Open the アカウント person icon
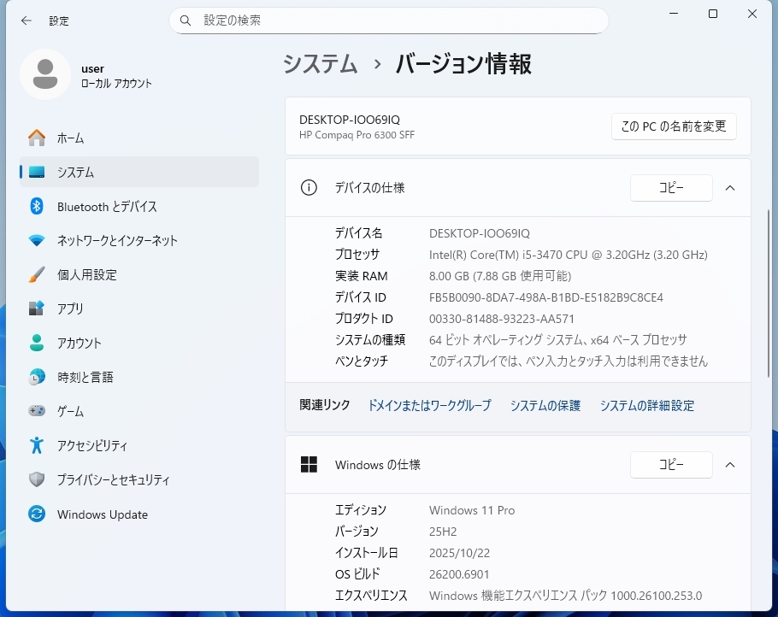778x617 pixels. tap(37, 343)
